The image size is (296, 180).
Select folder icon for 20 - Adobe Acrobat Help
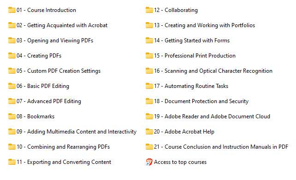149,132
